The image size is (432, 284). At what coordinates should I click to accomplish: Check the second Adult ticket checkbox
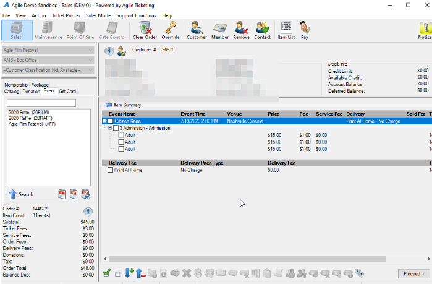click(121, 142)
